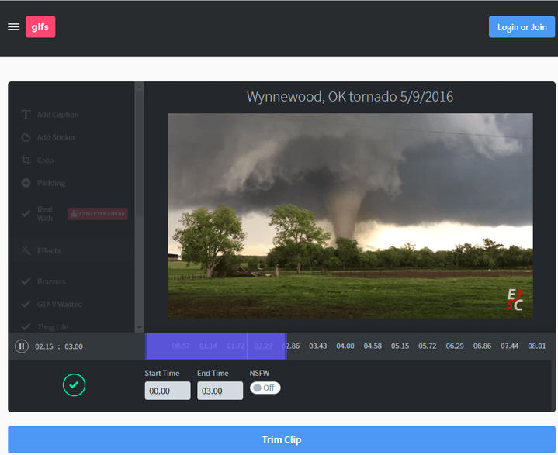The image size is (558, 455).
Task: Click the Padding plus icon
Action: [x=26, y=184]
